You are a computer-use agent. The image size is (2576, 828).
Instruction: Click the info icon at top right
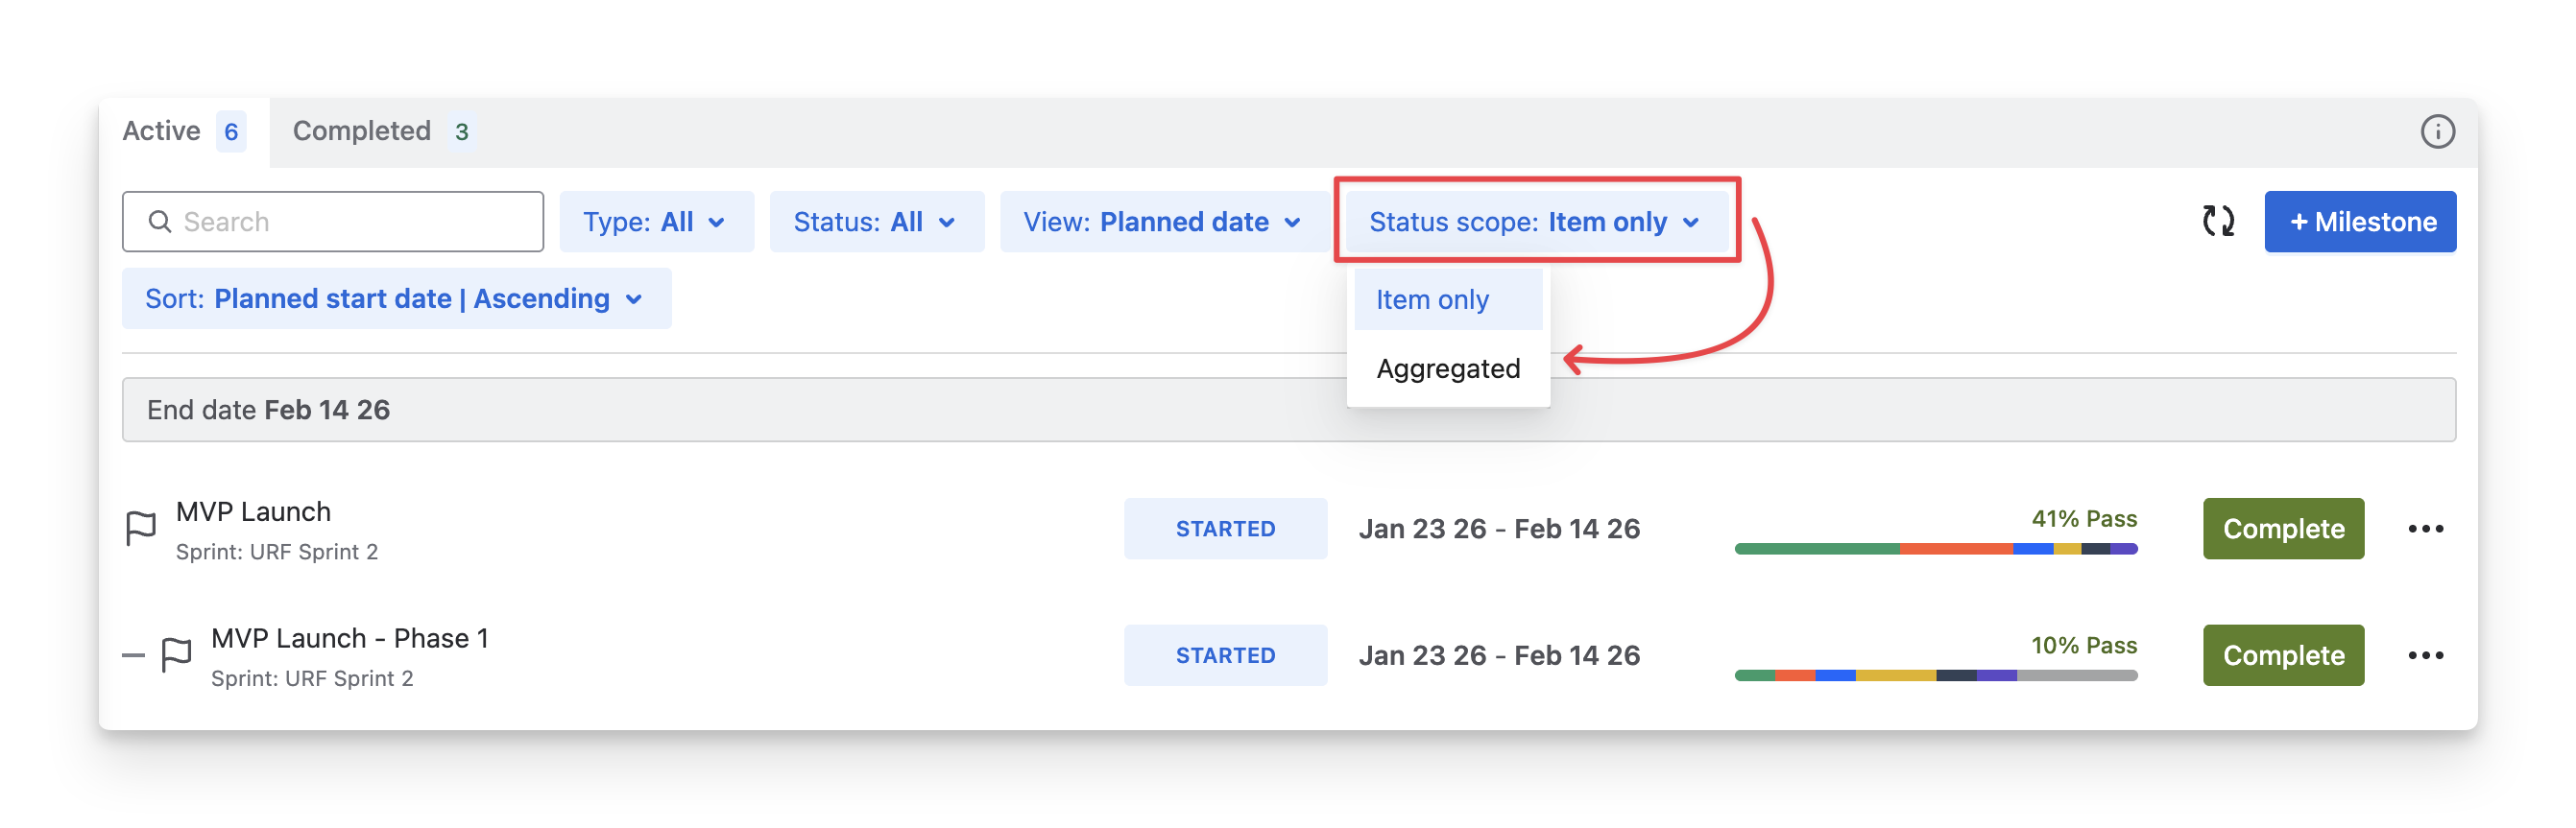tap(2437, 131)
